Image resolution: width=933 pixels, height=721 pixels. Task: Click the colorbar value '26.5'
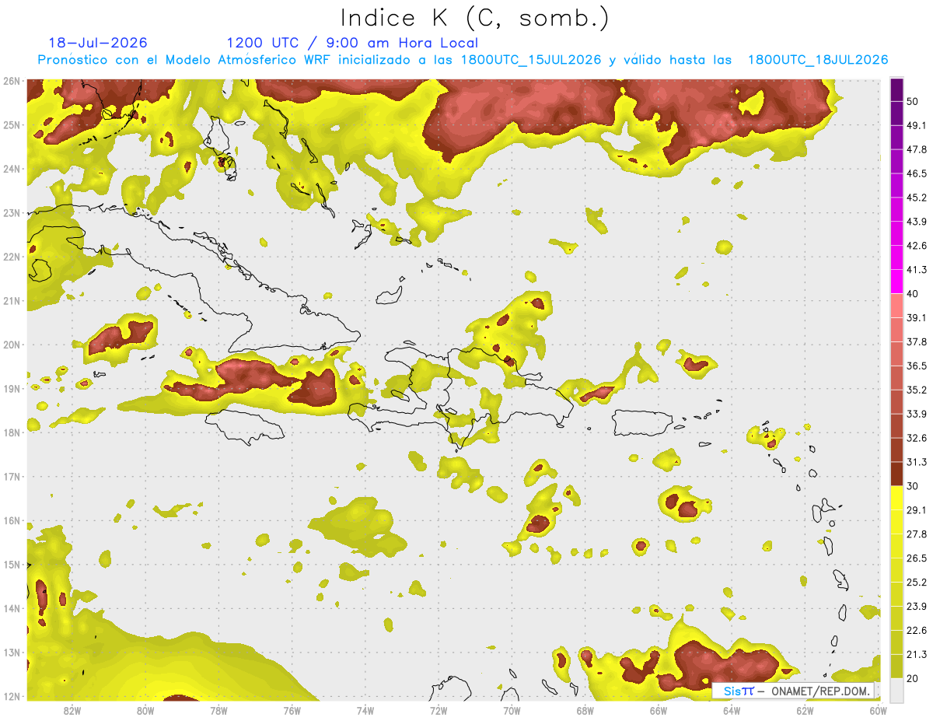pos(917,558)
